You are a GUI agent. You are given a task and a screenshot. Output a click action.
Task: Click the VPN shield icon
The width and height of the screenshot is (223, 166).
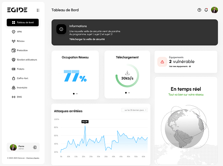coord(13,32)
